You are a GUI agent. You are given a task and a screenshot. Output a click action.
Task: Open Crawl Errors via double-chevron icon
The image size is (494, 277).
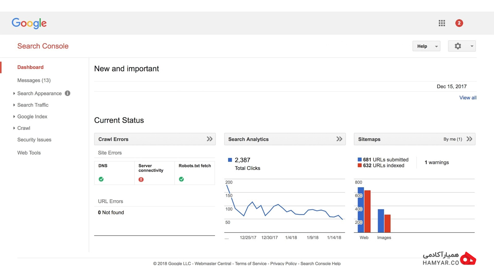point(209,139)
